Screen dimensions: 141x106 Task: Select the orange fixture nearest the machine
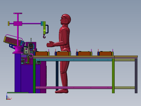point(41,54)
